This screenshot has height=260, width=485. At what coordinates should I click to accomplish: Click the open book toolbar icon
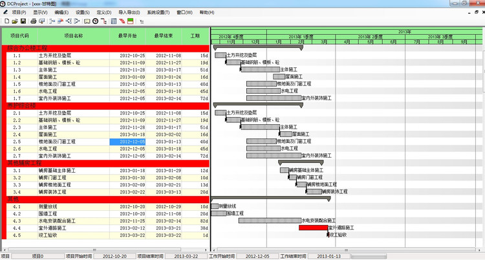click(x=86, y=21)
